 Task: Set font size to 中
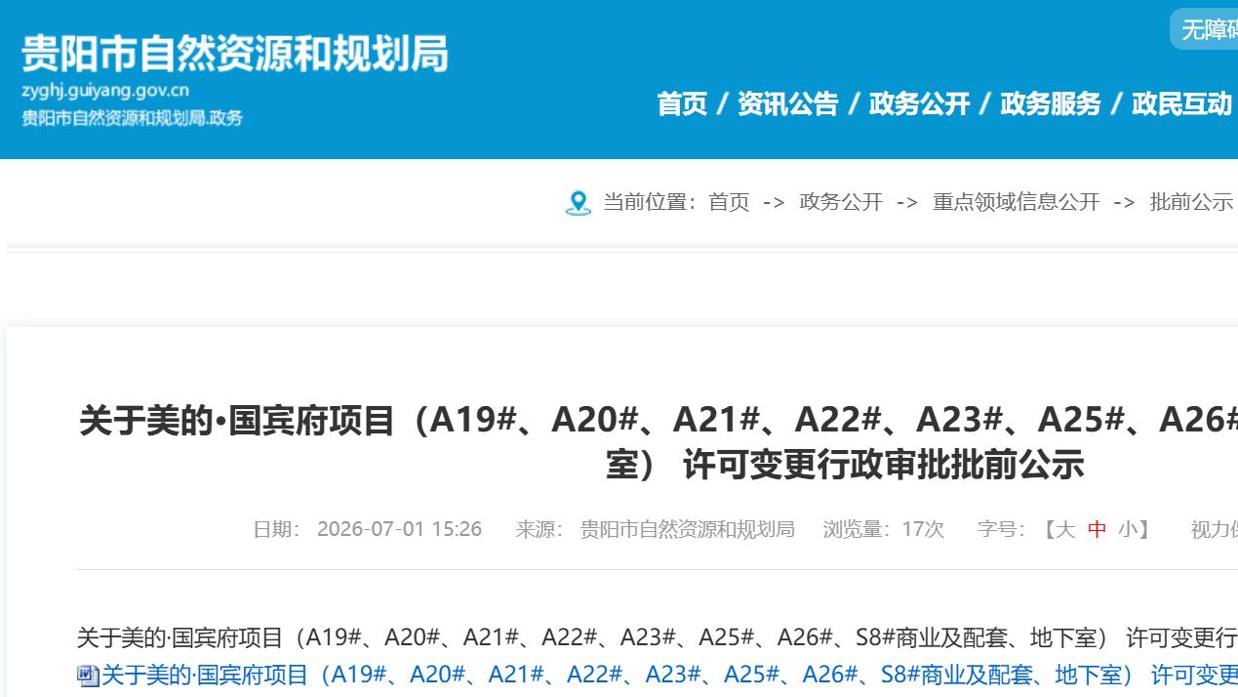tap(1097, 529)
